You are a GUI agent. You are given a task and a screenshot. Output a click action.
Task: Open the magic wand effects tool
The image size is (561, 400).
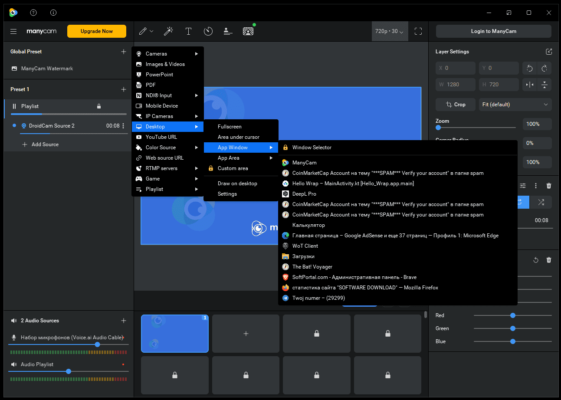pos(168,31)
